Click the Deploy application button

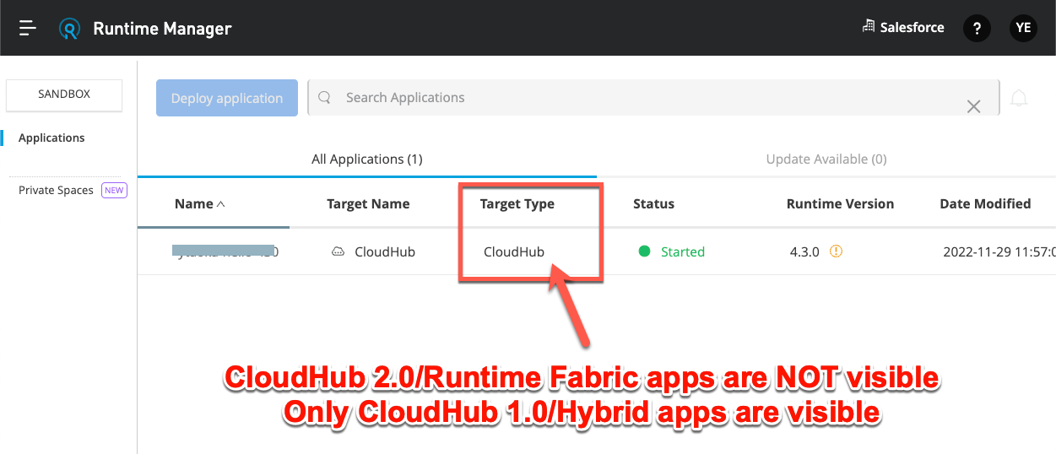pyautogui.click(x=226, y=98)
